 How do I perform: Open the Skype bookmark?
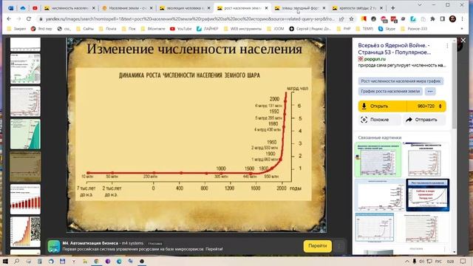[387, 29]
